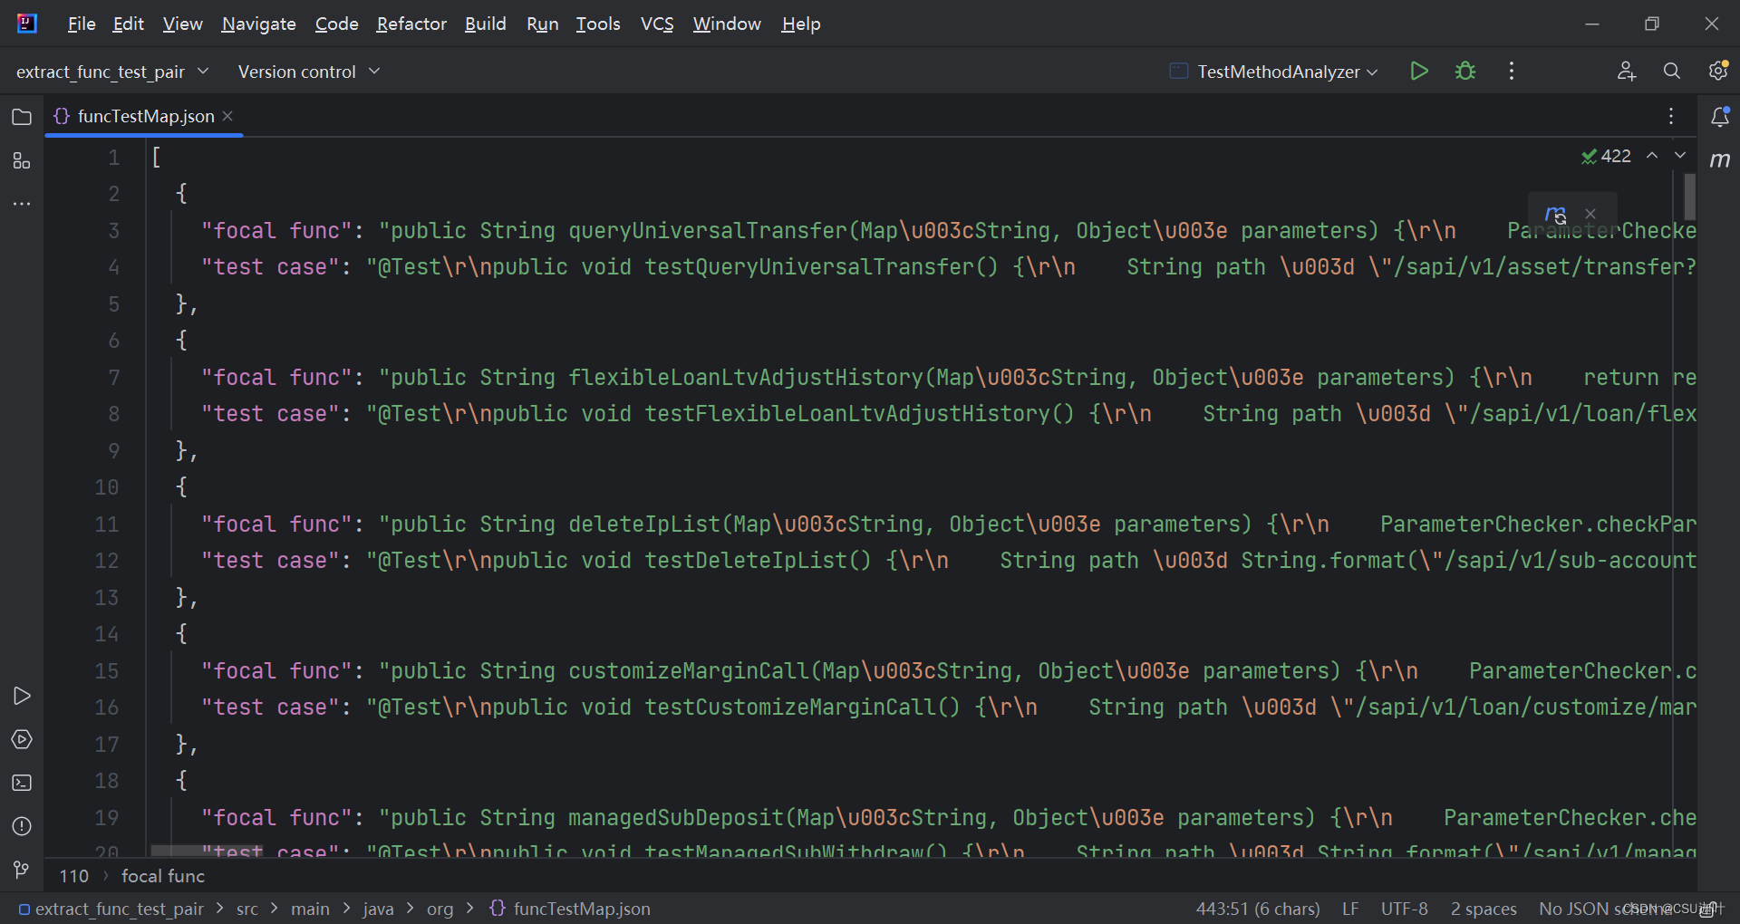
Task: Open the notifications bell
Action: [x=1721, y=117]
